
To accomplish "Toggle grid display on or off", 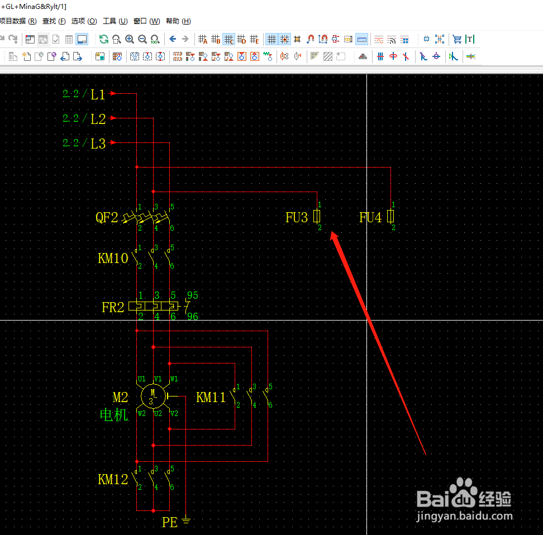I will pyautogui.click(x=272, y=39).
